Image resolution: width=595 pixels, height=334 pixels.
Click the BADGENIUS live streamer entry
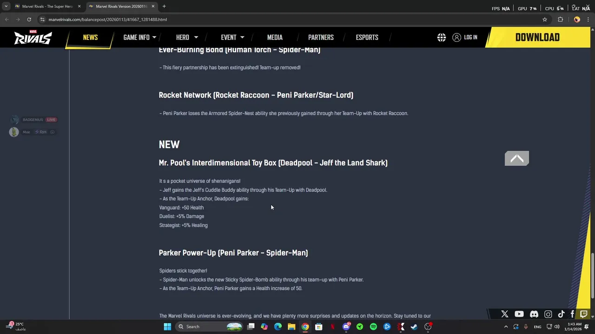click(x=33, y=120)
